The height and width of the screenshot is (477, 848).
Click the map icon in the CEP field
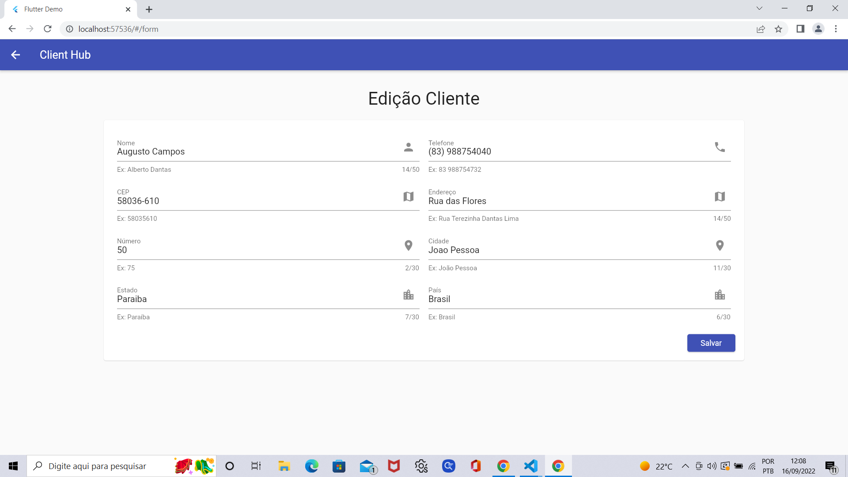(408, 197)
